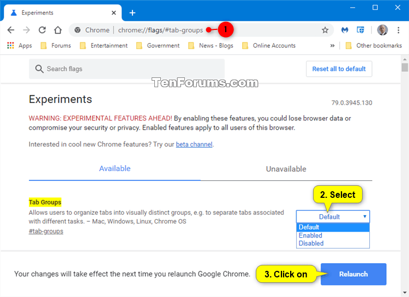Click Reset all to default
409x297 pixels.
pos(339,69)
